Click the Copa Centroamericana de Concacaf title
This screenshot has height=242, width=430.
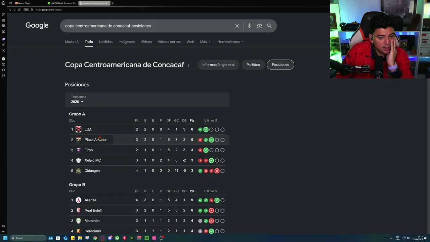(125, 65)
